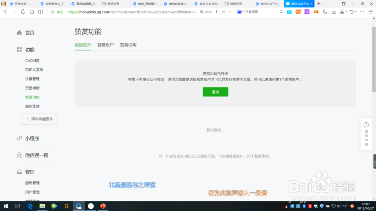Screen dimensions: 376x211
Task: Switch to the 高级编辑器 browser tab
Action: point(83,4)
